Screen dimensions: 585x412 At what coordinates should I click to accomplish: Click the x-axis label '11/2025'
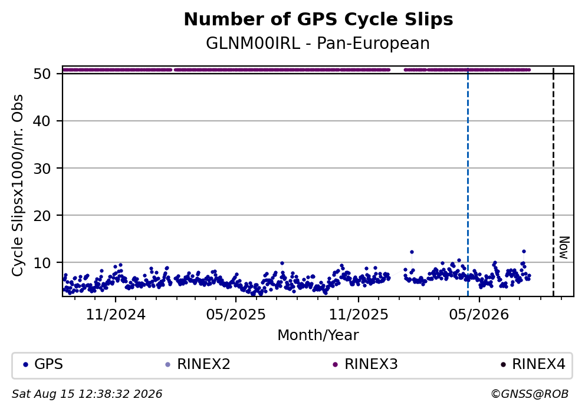[359, 315]
